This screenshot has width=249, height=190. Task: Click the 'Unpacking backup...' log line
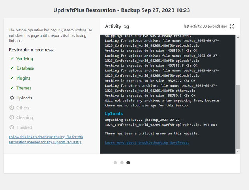tap(161, 122)
